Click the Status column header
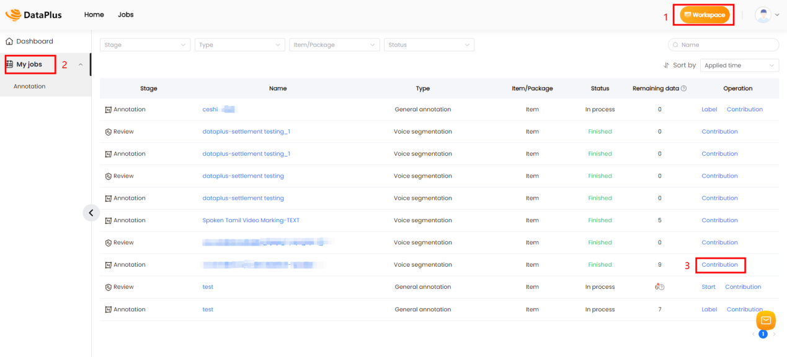The height and width of the screenshot is (357, 787). coord(600,88)
